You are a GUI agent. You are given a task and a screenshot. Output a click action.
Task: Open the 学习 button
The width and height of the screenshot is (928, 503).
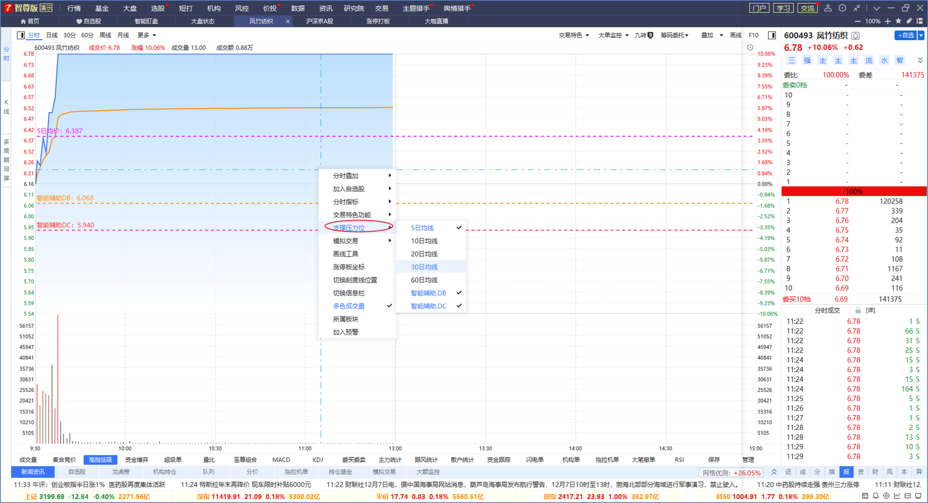tap(783, 8)
